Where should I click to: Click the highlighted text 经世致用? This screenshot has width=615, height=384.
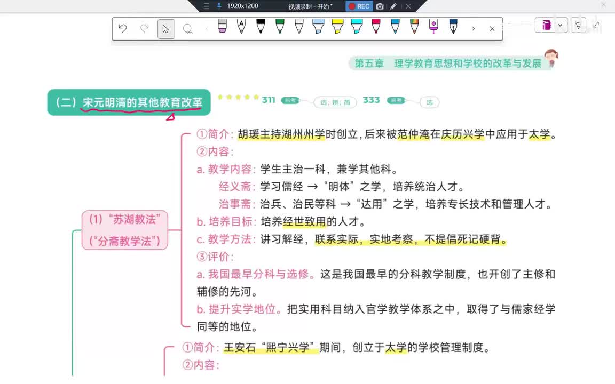pos(304,222)
